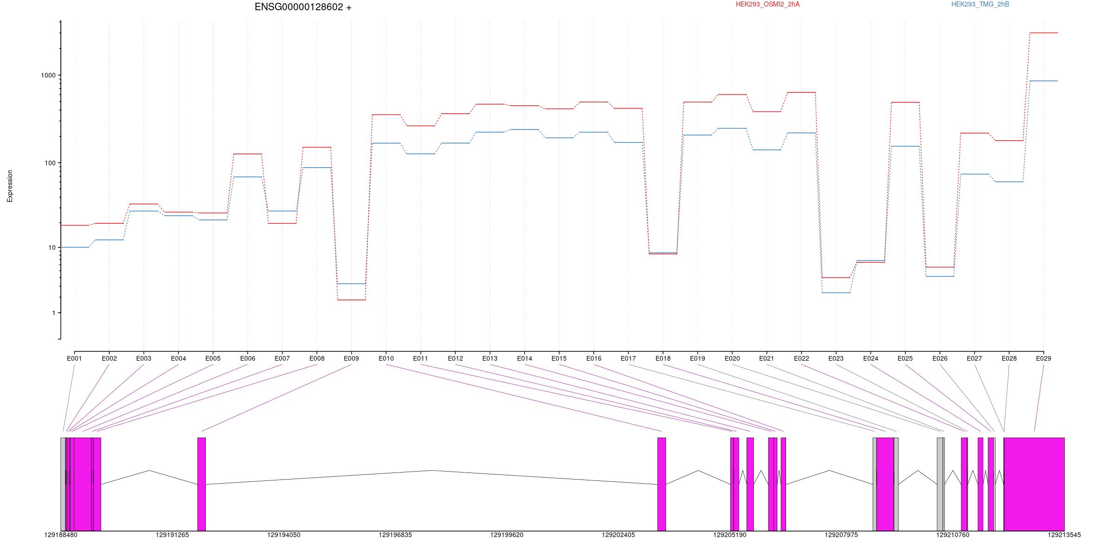
Task: Click exon label E012
Action: click(x=455, y=358)
